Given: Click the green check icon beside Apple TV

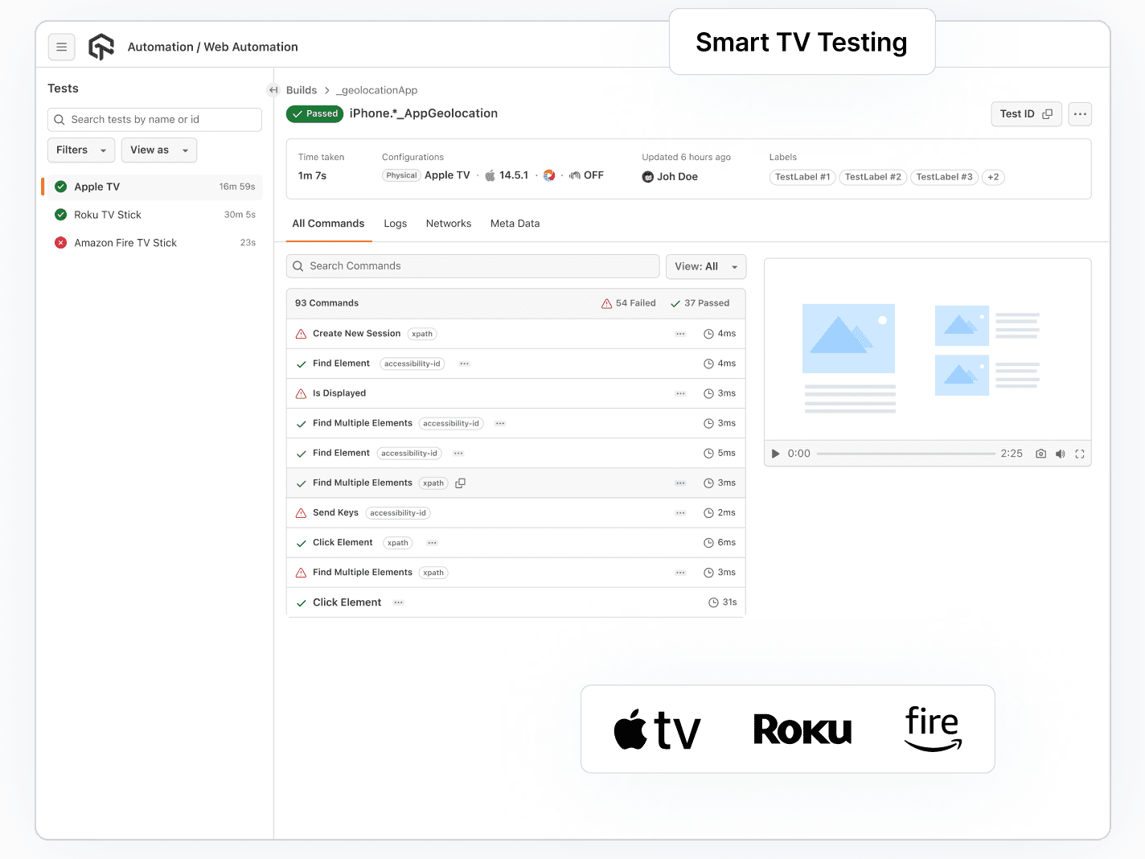Looking at the screenshot, I should click(x=60, y=187).
